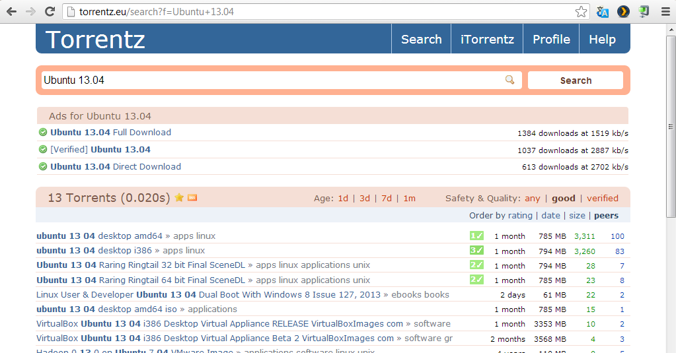Image resolution: width=676 pixels, height=353 pixels.
Task: Click seed count 3,311
Action: (585, 236)
